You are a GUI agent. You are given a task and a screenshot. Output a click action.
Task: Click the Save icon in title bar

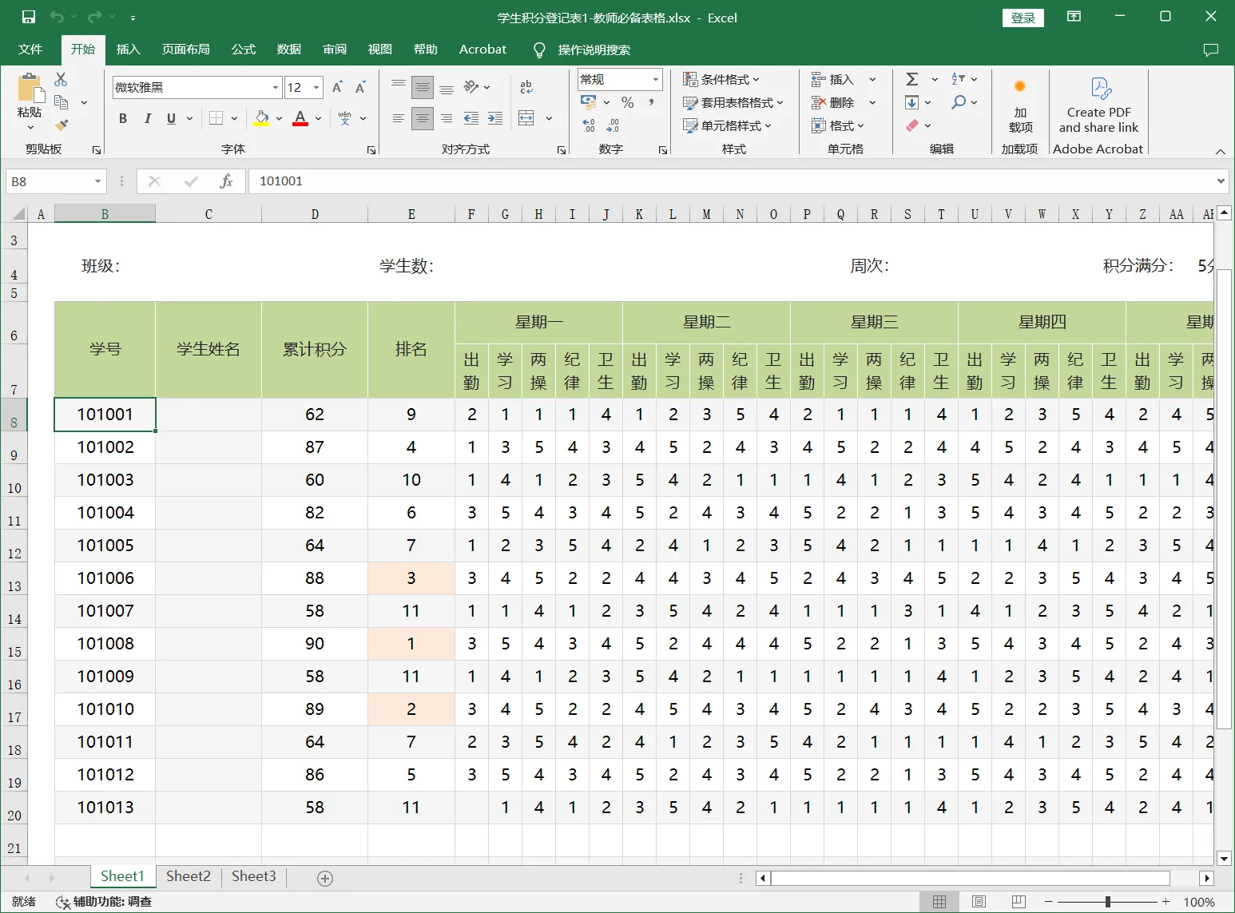[29, 17]
